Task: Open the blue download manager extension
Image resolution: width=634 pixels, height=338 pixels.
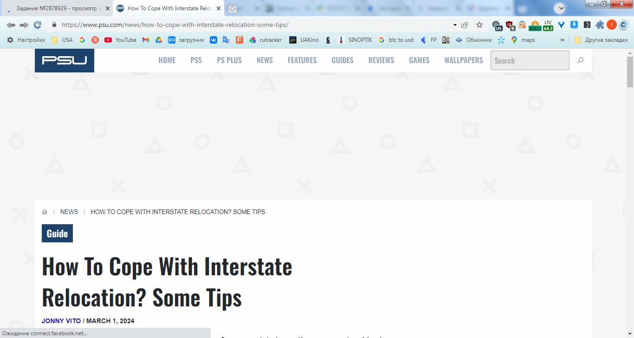Action: pyautogui.click(x=574, y=25)
